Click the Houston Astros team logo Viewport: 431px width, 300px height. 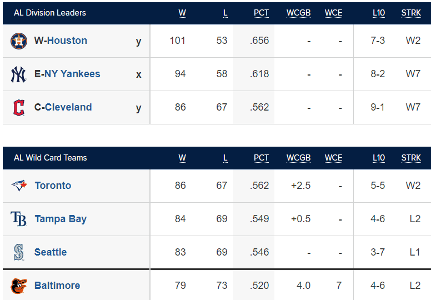[19, 41]
